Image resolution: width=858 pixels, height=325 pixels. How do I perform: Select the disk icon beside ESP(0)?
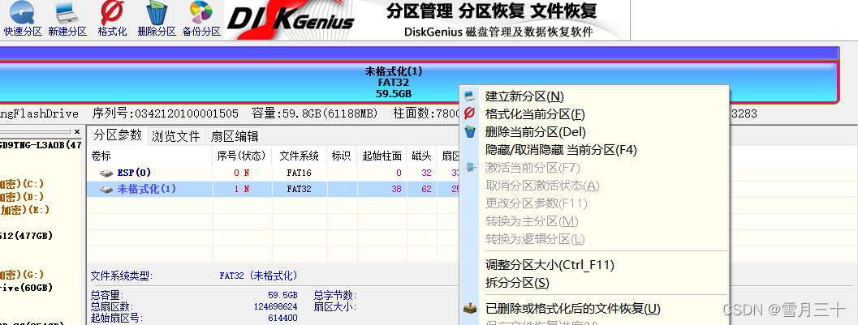106,173
